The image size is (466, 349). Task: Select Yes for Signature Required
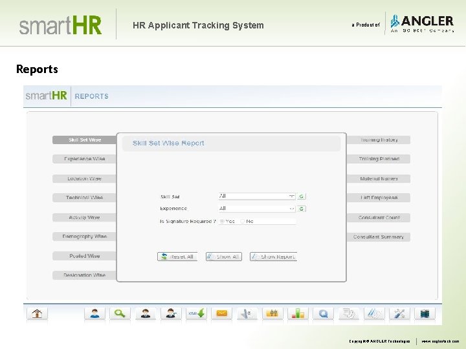tap(222, 222)
